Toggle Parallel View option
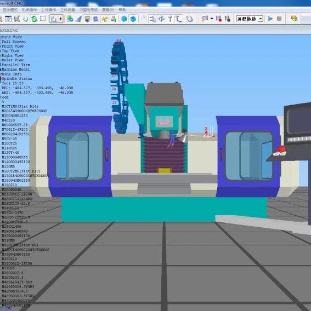 click(x=16, y=65)
